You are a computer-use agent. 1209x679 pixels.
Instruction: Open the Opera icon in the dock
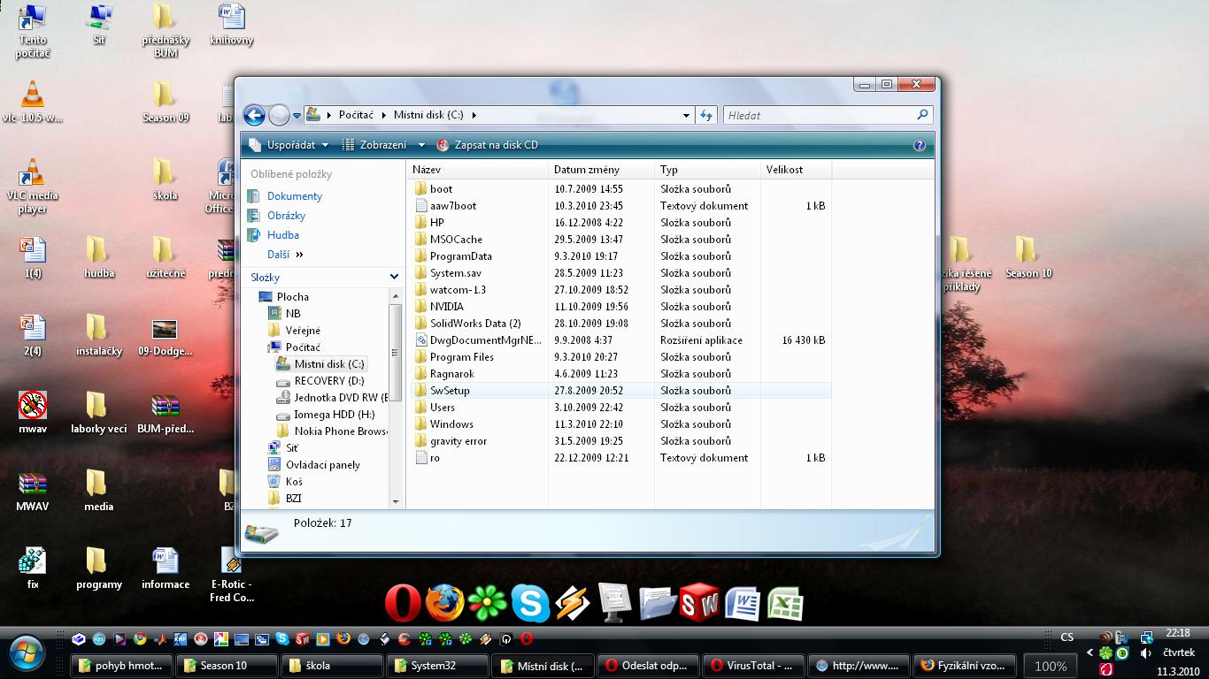pyautogui.click(x=403, y=604)
